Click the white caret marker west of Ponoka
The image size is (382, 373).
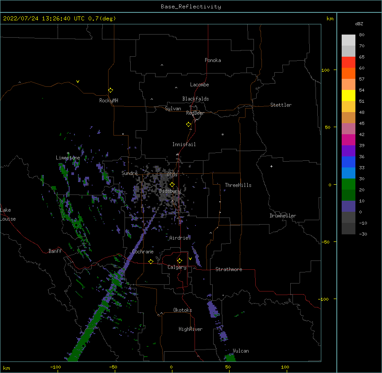pyautogui.click(x=162, y=65)
